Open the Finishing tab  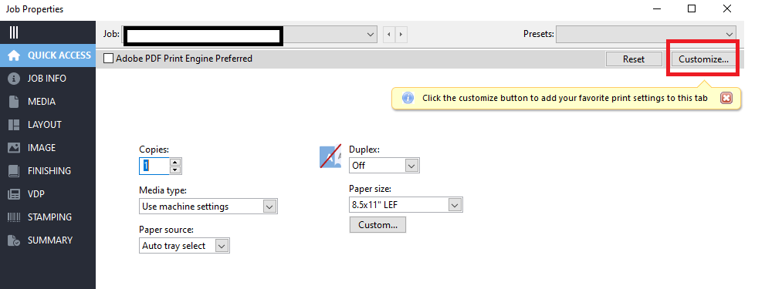pos(48,171)
